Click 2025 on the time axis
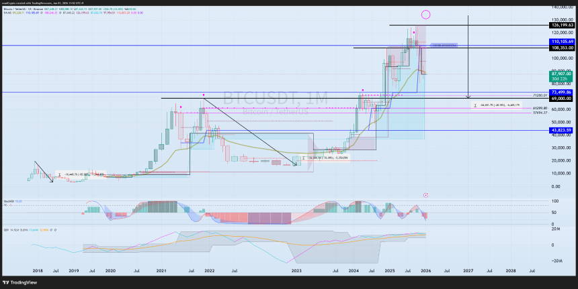Image resolution: width=578 pixels, height=289 pixels. [x=390, y=271]
